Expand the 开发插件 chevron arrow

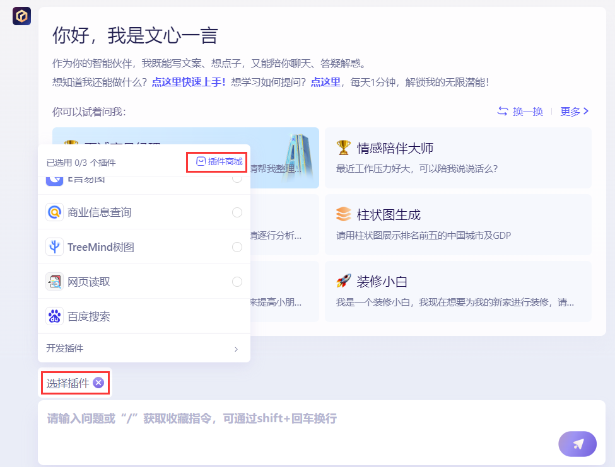coord(236,349)
